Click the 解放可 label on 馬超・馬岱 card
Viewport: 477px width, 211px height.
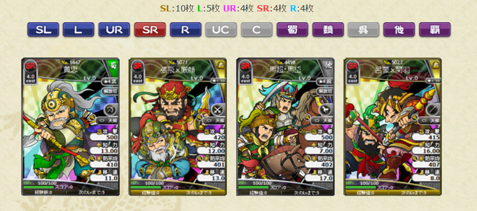click(325, 91)
